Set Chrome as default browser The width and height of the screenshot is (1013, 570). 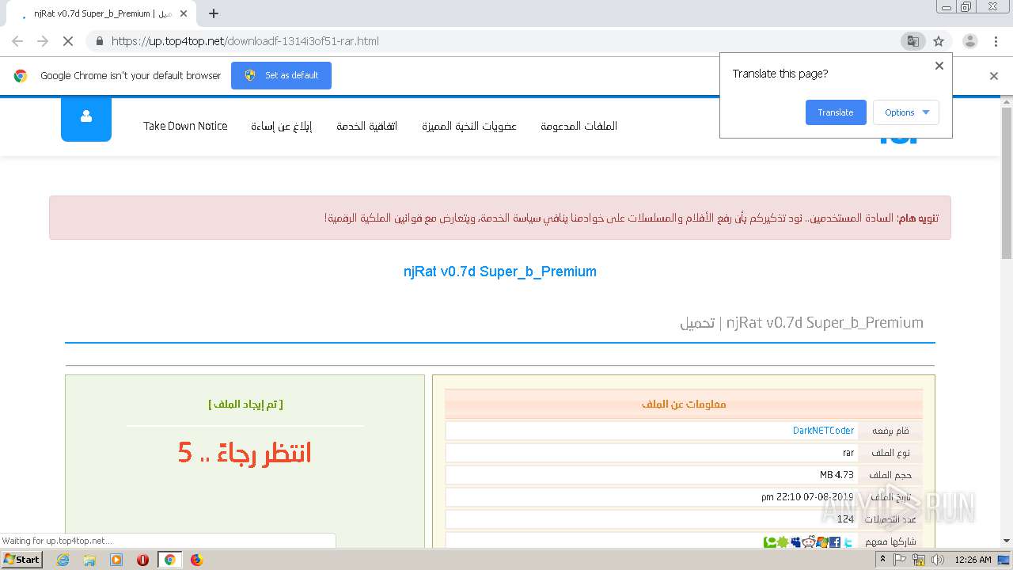click(x=281, y=75)
